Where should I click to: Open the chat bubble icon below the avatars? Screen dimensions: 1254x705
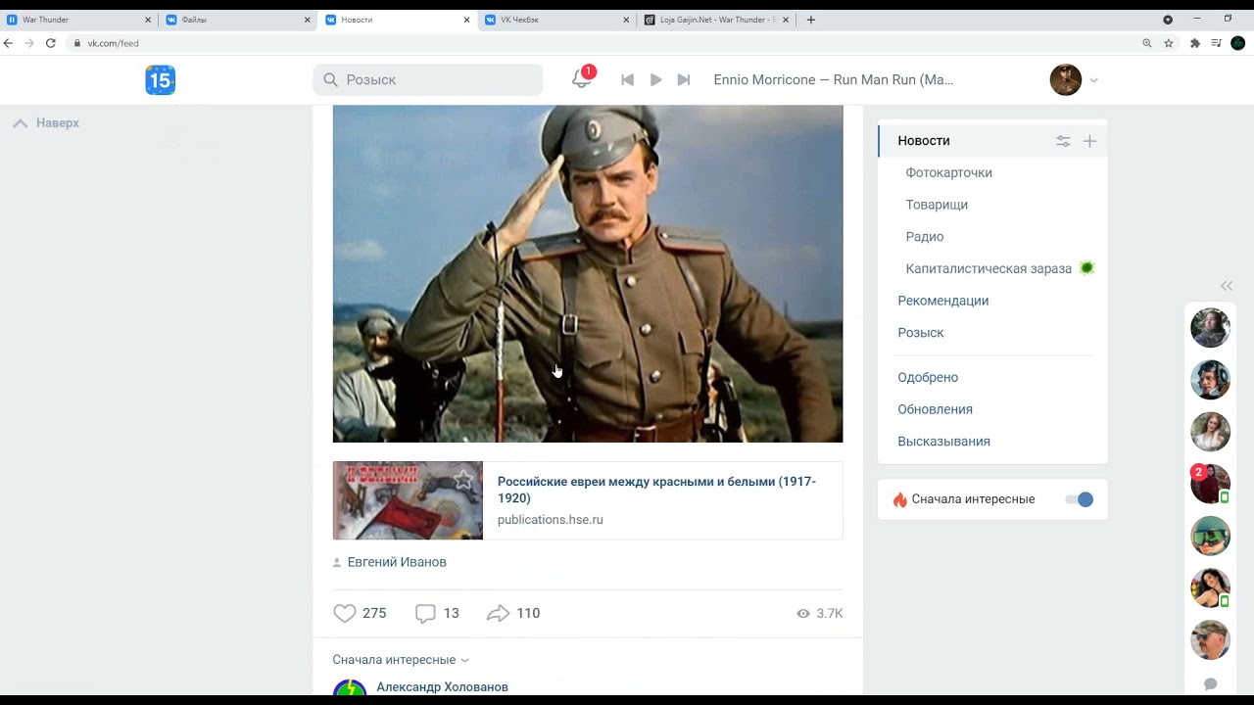[x=1211, y=683]
